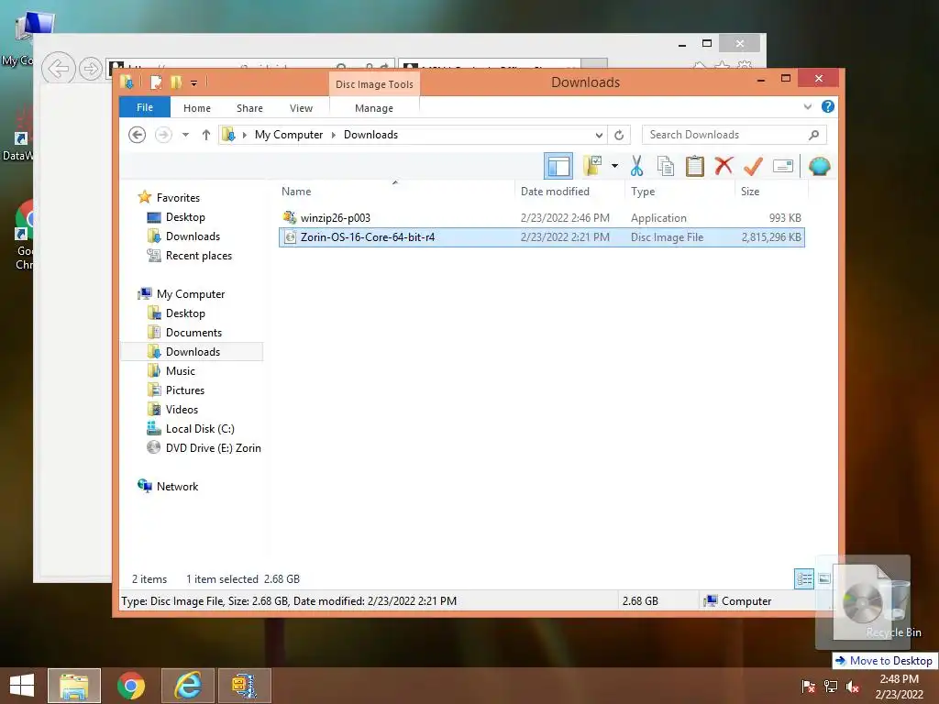Open the Manage ribbon tab
Viewport: 939px width, 704px height.
coord(374,108)
